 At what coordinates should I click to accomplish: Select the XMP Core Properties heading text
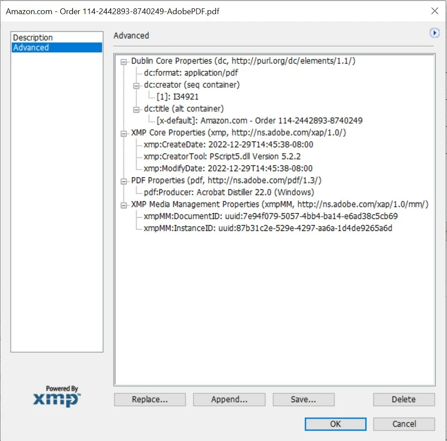(238, 133)
